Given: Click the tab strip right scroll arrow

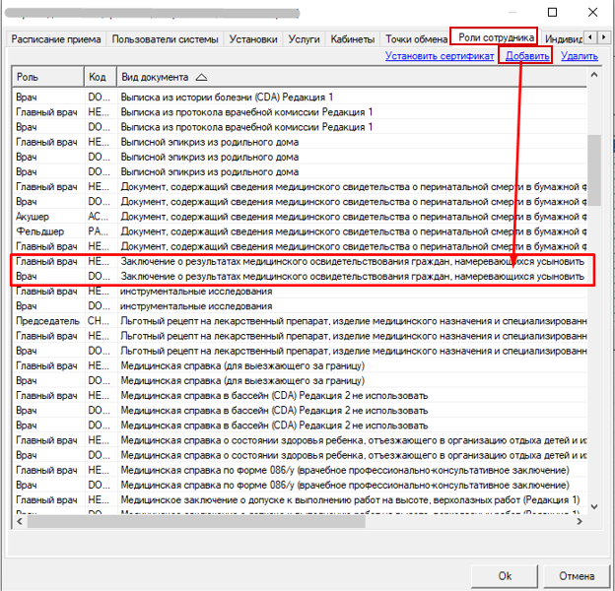Looking at the screenshot, I should click(x=603, y=37).
